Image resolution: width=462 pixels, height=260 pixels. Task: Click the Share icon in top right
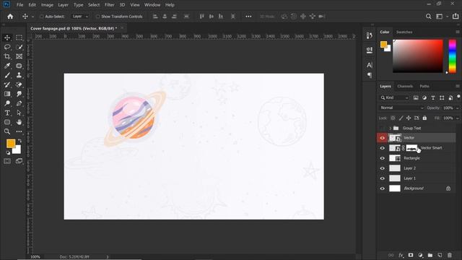pyautogui.click(x=456, y=16)
